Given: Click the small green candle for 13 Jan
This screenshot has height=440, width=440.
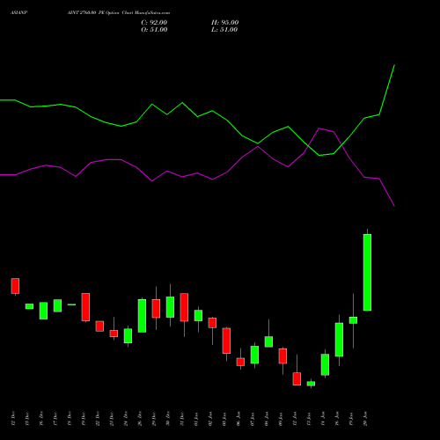Looking at the screenshot, I should point(311,384).
